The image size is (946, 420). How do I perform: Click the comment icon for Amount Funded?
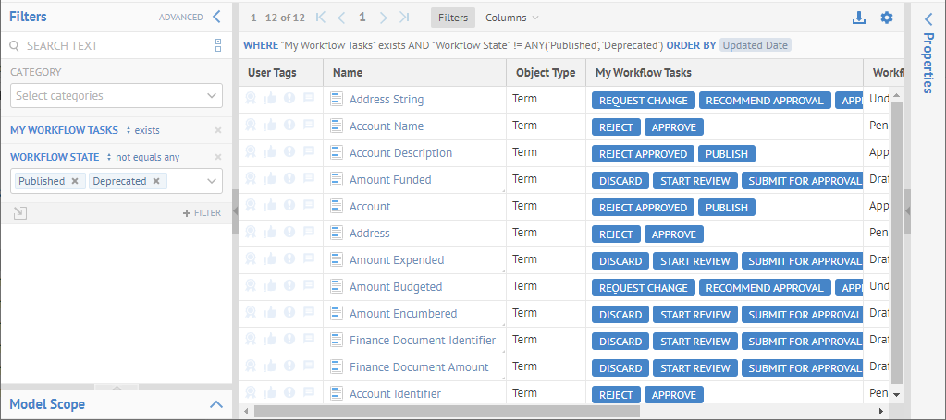[x=308, y=180]
